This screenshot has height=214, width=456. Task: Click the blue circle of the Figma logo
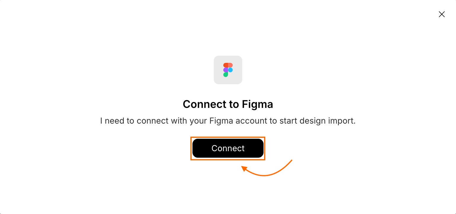coord(230,70)
